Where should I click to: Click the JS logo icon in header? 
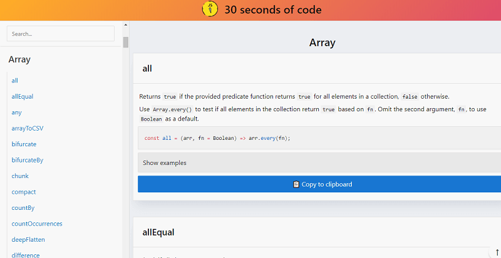[210, 9]
